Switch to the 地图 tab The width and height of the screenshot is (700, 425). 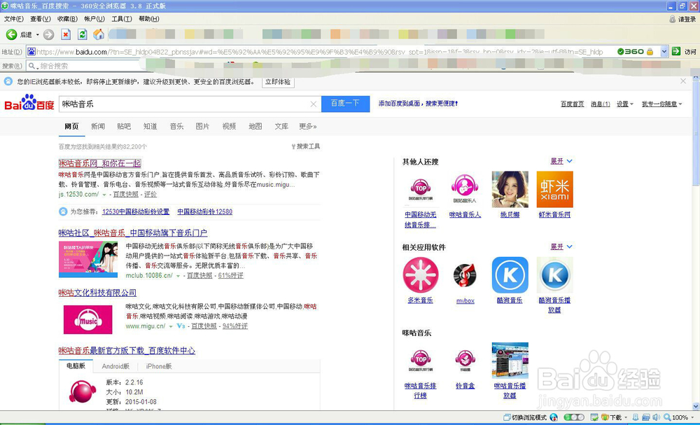[255, 126]
